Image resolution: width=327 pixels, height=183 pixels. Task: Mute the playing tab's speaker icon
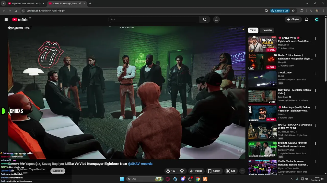(80, 4)
